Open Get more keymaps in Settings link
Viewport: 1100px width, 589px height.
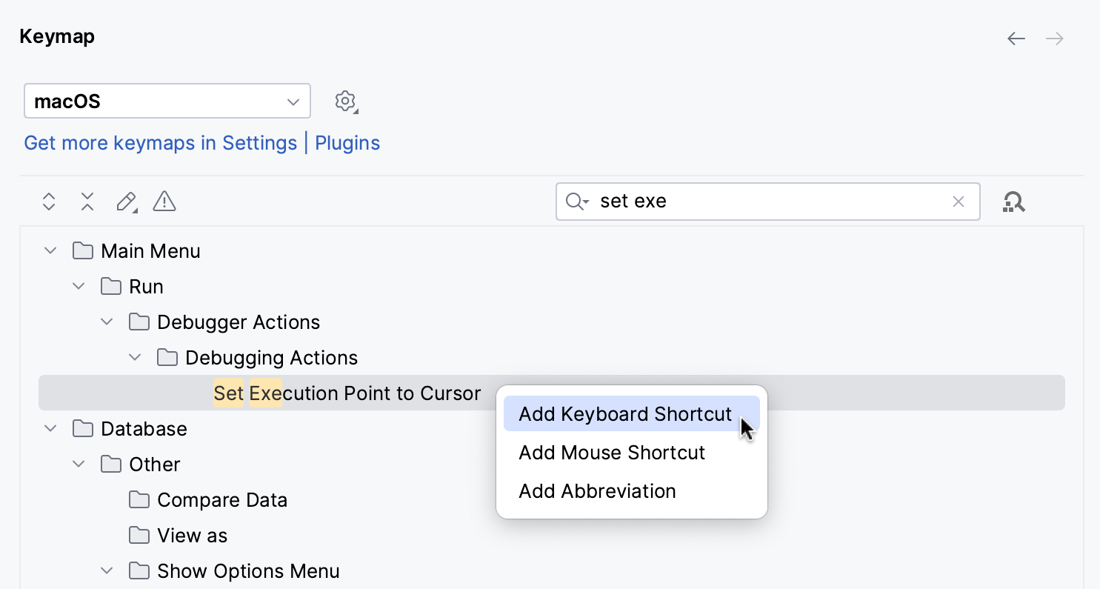point(161,142)
